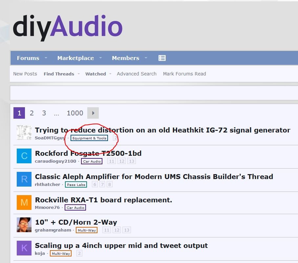This screenshot has width=298, height=263.
Task: Open the Rockville RXA-T1 board replacement thread
Action: pos(104,200)
